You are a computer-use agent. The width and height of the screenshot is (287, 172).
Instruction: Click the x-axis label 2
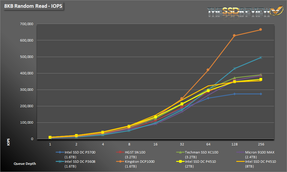(76, 144)
